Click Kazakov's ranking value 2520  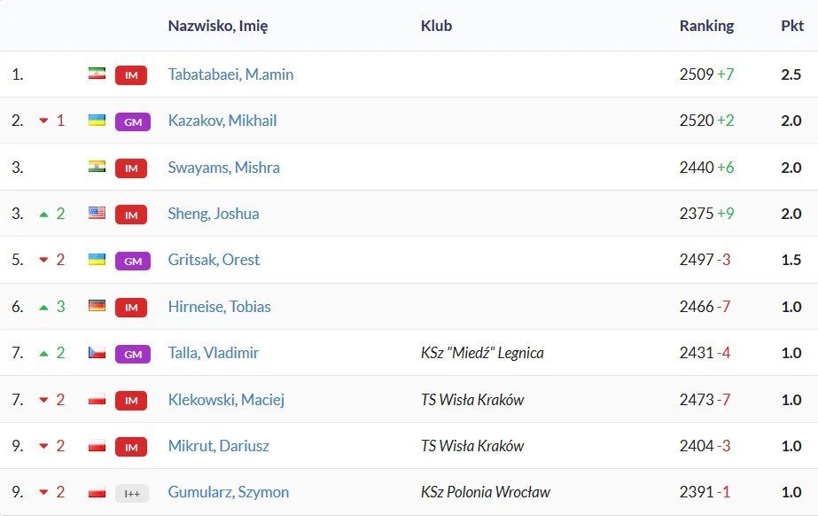coord(697,121)
